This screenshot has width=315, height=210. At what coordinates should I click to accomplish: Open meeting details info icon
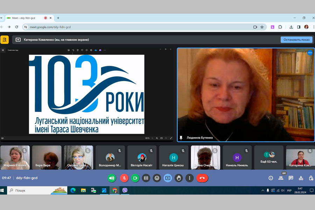click(271, 178)
